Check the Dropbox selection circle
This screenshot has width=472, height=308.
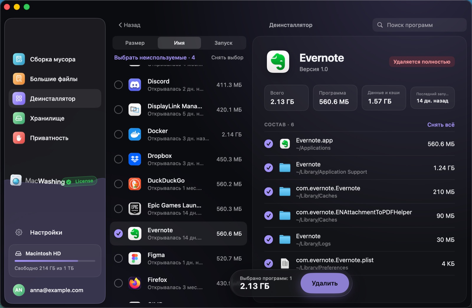coord(118,159)
